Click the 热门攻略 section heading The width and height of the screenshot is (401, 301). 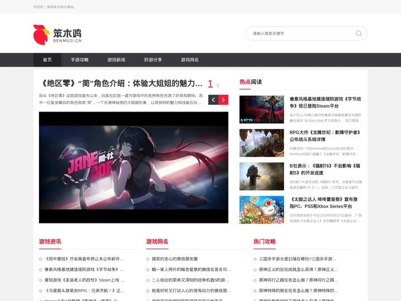tap(265, 241)
